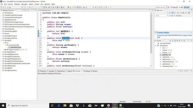Toggle Categorized presentation in Task List toolbar
The width and height of the screenshot is (193, 108).
[x=172, y=13]
